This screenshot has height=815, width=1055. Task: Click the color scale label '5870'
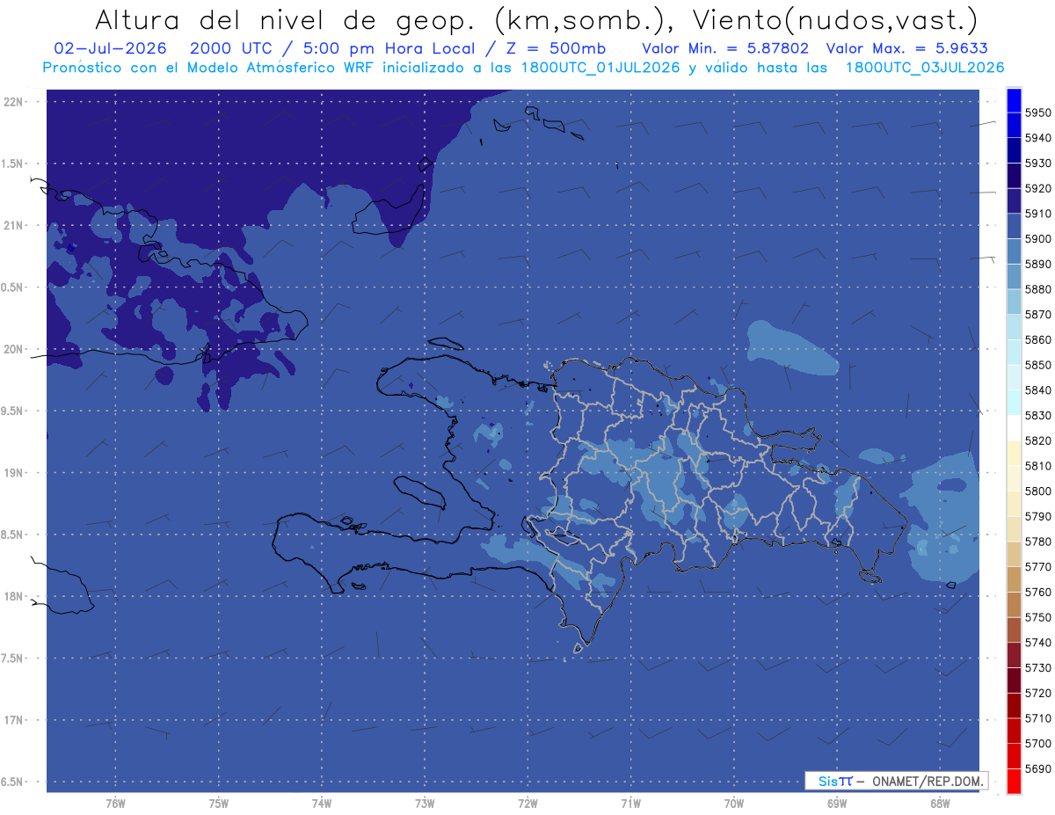pyautogui.click(x=1037, y=315)
